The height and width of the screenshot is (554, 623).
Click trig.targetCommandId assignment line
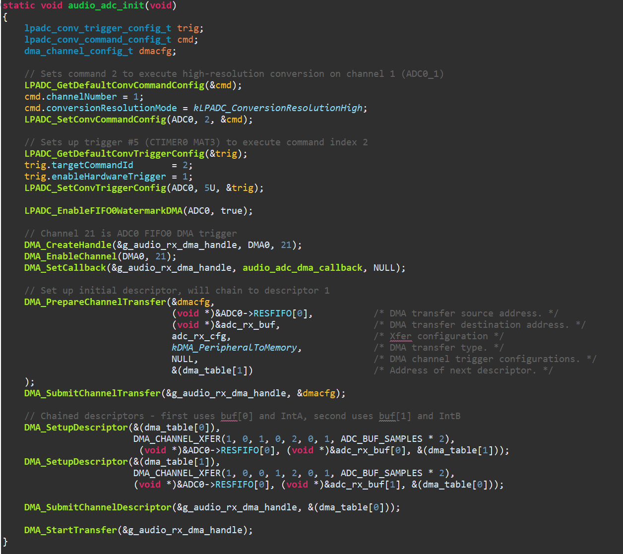109,165
